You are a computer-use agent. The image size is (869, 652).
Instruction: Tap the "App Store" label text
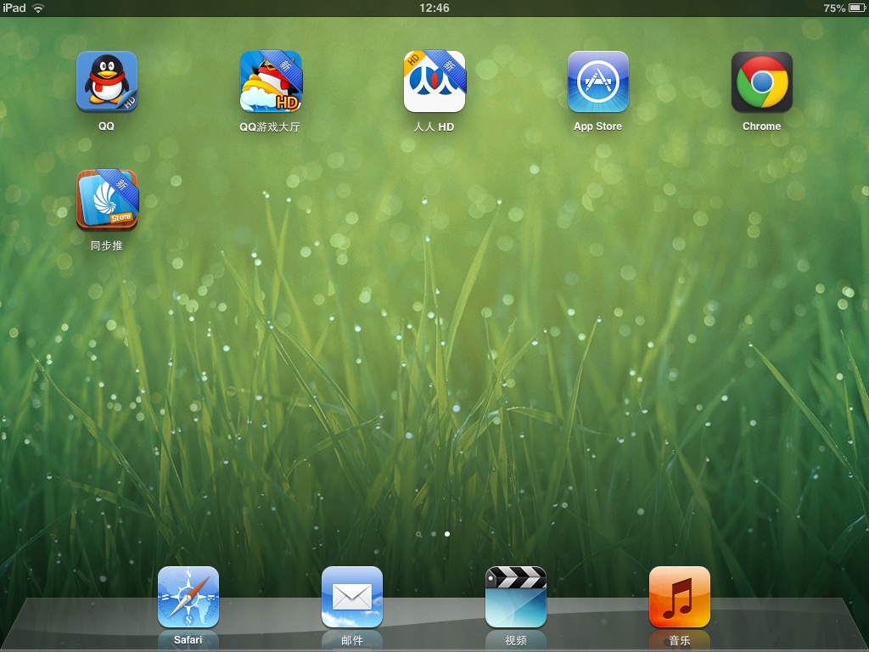click(598, 126)
